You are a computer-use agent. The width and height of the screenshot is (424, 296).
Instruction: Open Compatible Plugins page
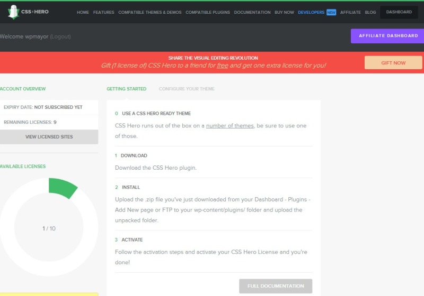coord(208,12)
